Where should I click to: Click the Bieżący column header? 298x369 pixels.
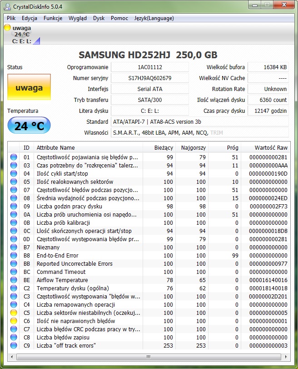(159, 147)
